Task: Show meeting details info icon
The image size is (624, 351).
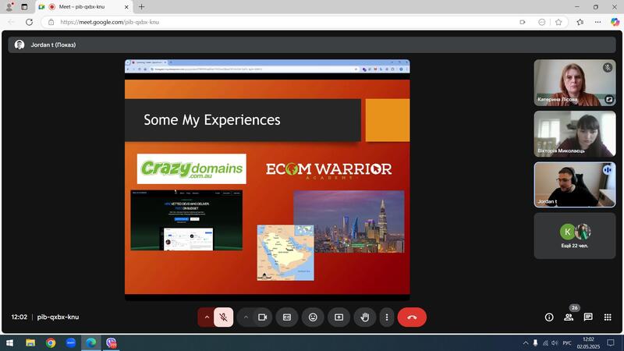Action: [549, 317]
